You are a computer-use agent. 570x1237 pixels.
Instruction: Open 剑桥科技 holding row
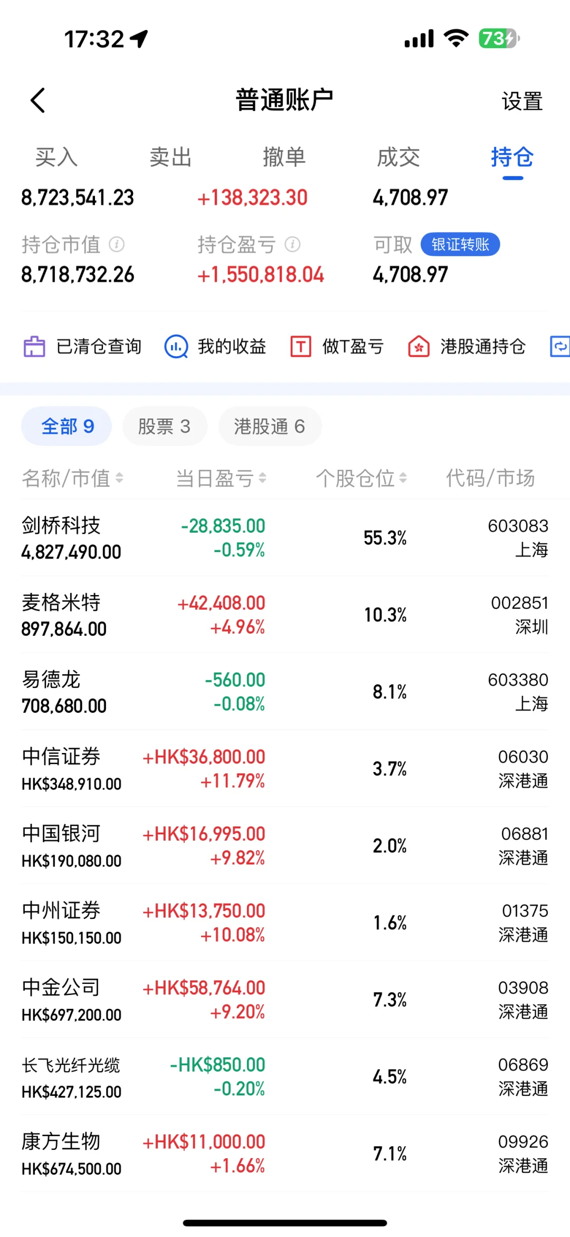tap(285, 538)
